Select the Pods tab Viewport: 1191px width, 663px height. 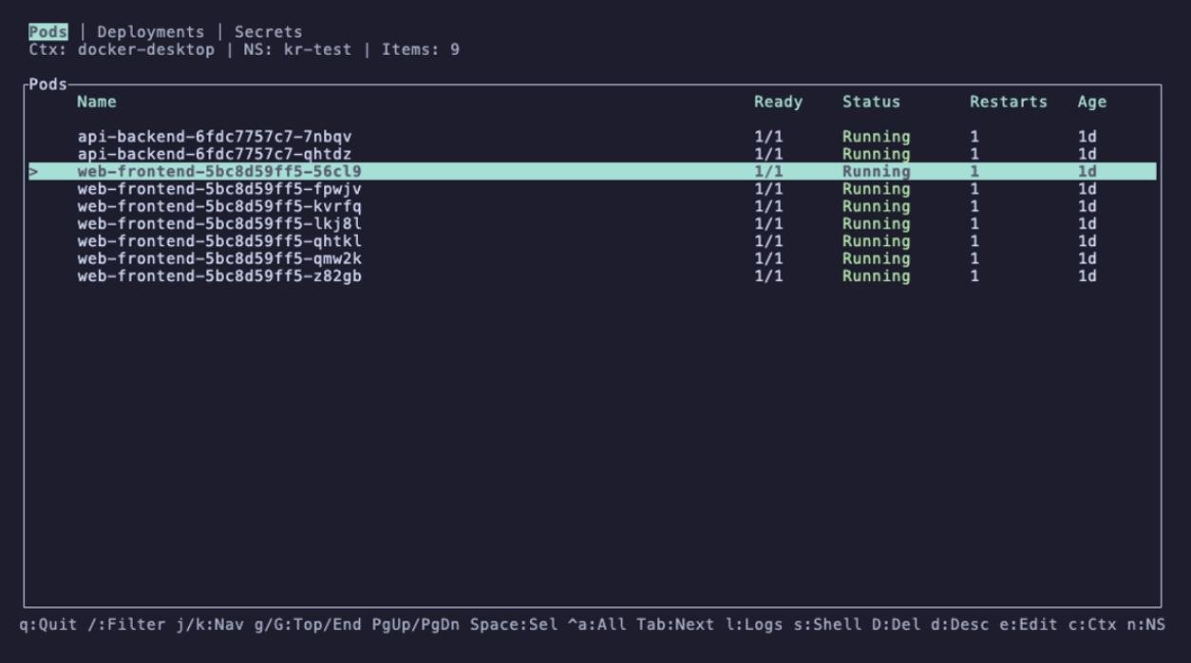tap(47, 32)
